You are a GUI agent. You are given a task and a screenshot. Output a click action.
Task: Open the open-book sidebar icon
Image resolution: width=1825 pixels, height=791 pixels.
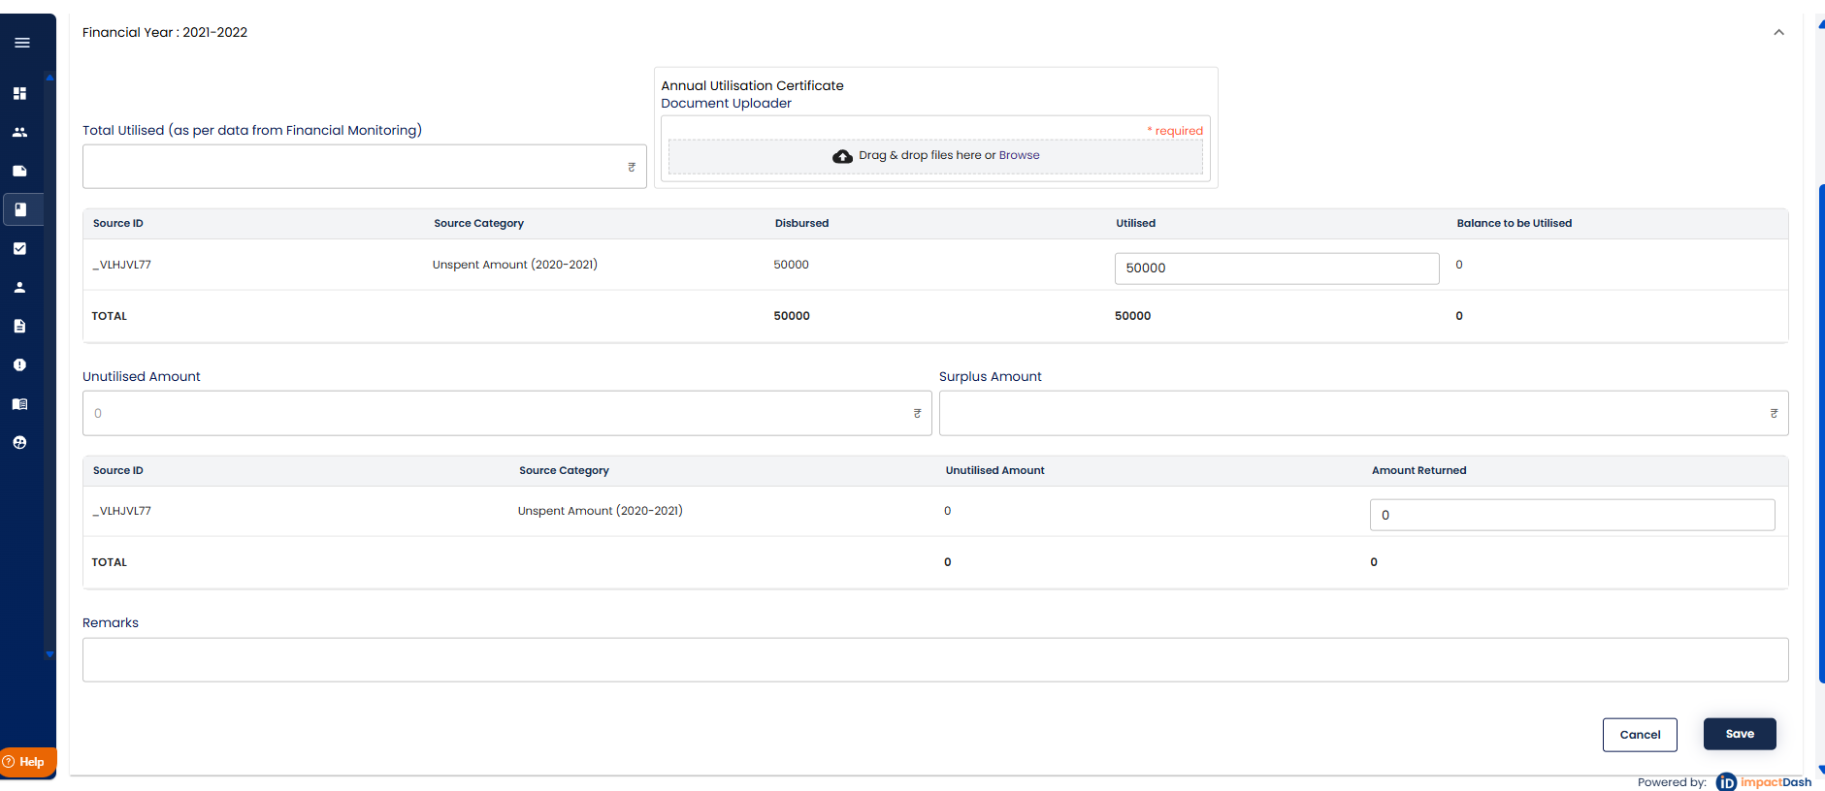click(x=19, y=404)
